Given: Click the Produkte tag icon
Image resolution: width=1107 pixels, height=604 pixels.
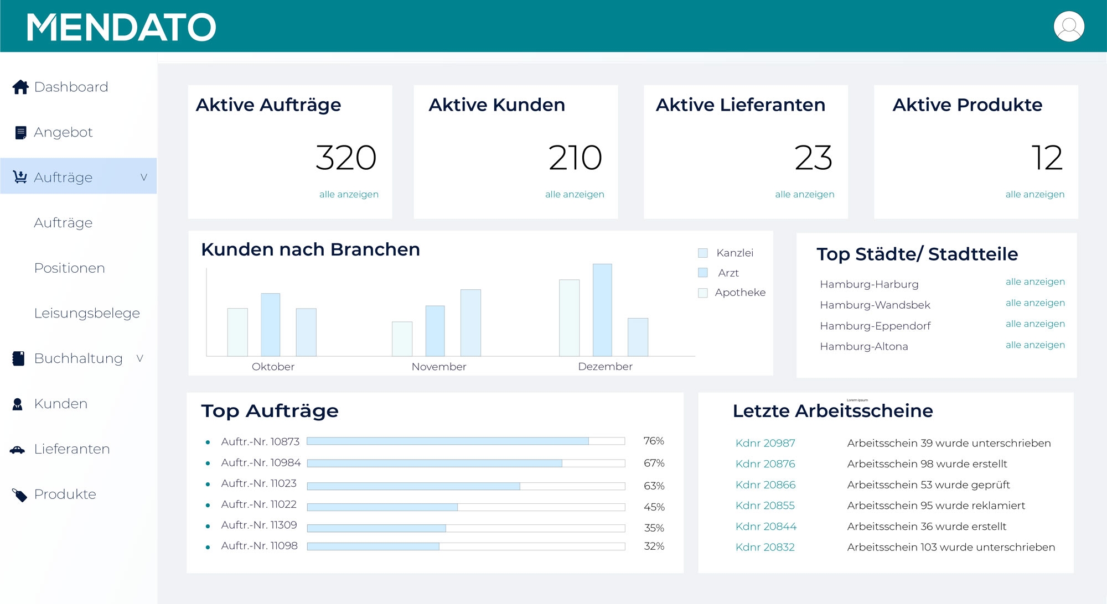Looking at the screenshot, I should [19, 495].
